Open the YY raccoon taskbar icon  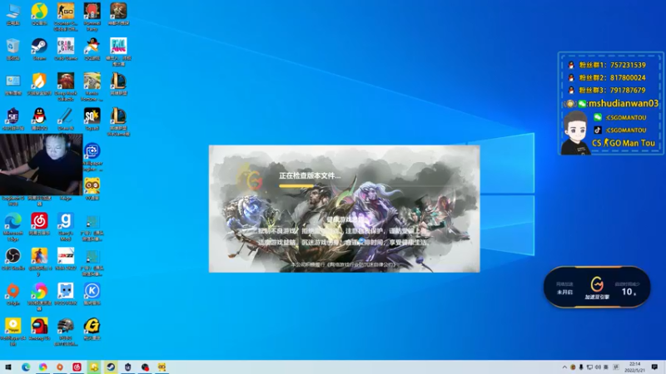coord(162,367)
